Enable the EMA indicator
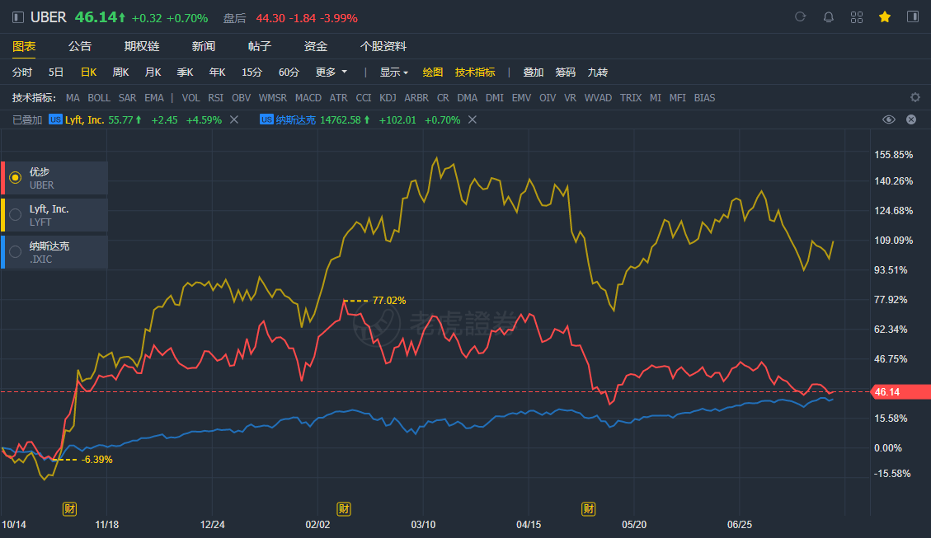The image size is (931, 538). click(x=153, y=98)
